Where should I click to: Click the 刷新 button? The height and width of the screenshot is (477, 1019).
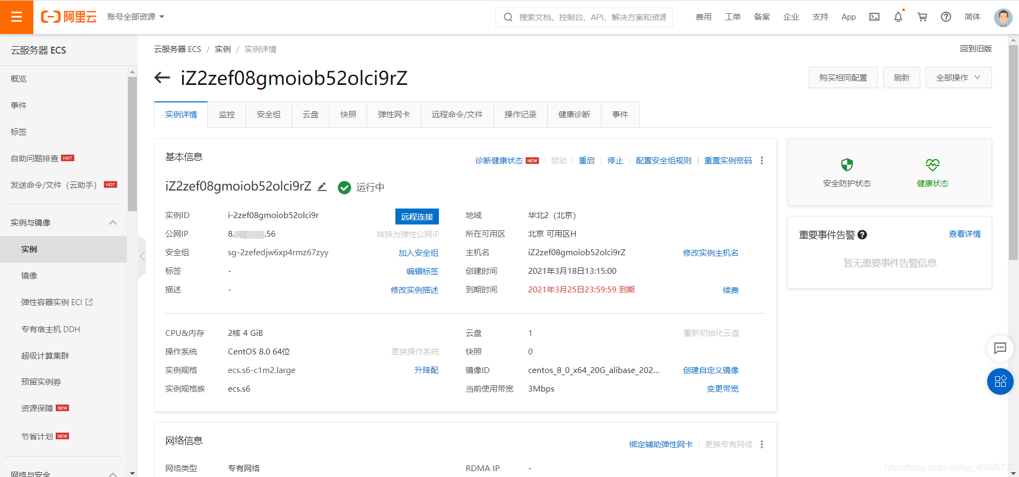point(901,77)
